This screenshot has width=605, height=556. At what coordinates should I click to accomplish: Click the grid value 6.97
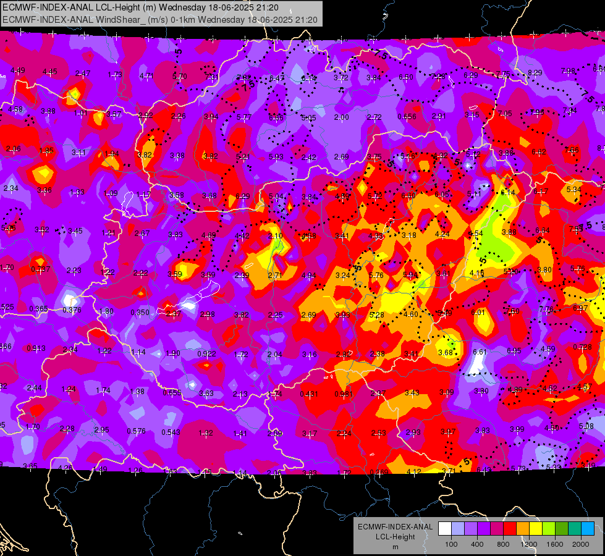coord(580,308)
